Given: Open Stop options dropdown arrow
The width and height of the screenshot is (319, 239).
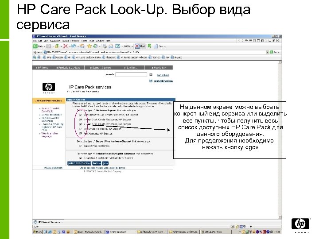Looking at the screenshot, I should click(70, 46).
